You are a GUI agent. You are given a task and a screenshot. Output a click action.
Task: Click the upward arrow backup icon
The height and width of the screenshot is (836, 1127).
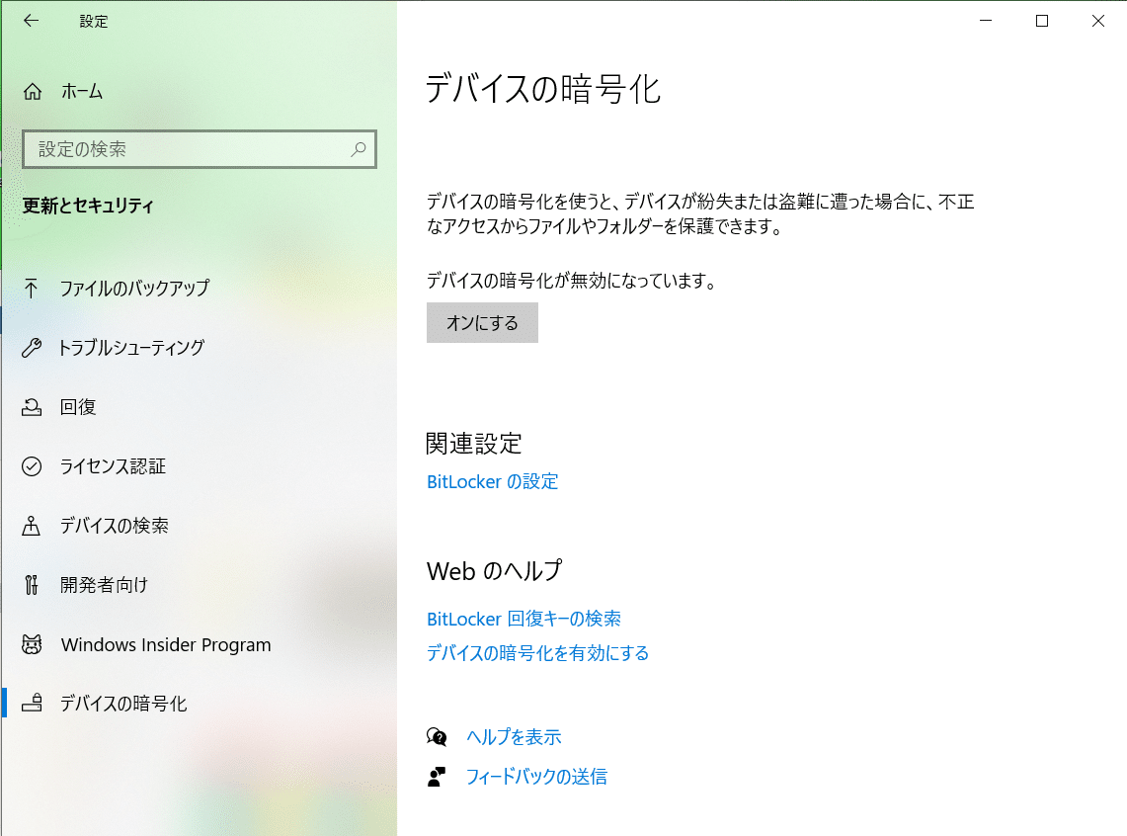click(x=31, y=289)
